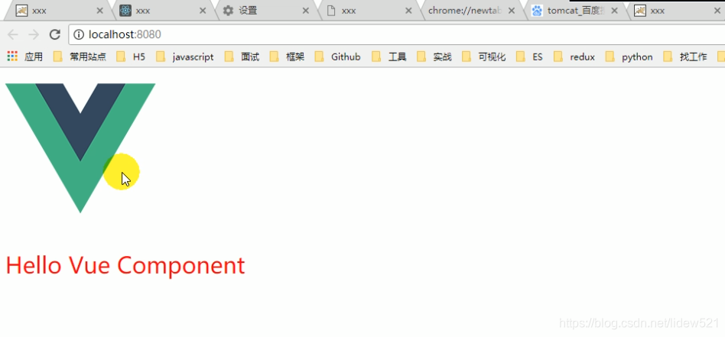Click the browser back arrow
This screenshot has height=337, width=725.
click(x=12, y=34)
